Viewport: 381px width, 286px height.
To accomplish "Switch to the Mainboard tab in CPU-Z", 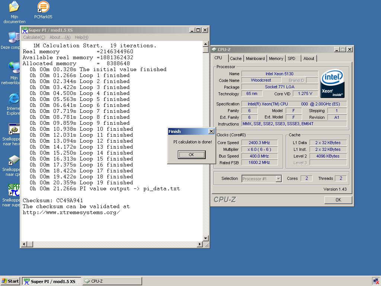I will click(x=255, y=58).
